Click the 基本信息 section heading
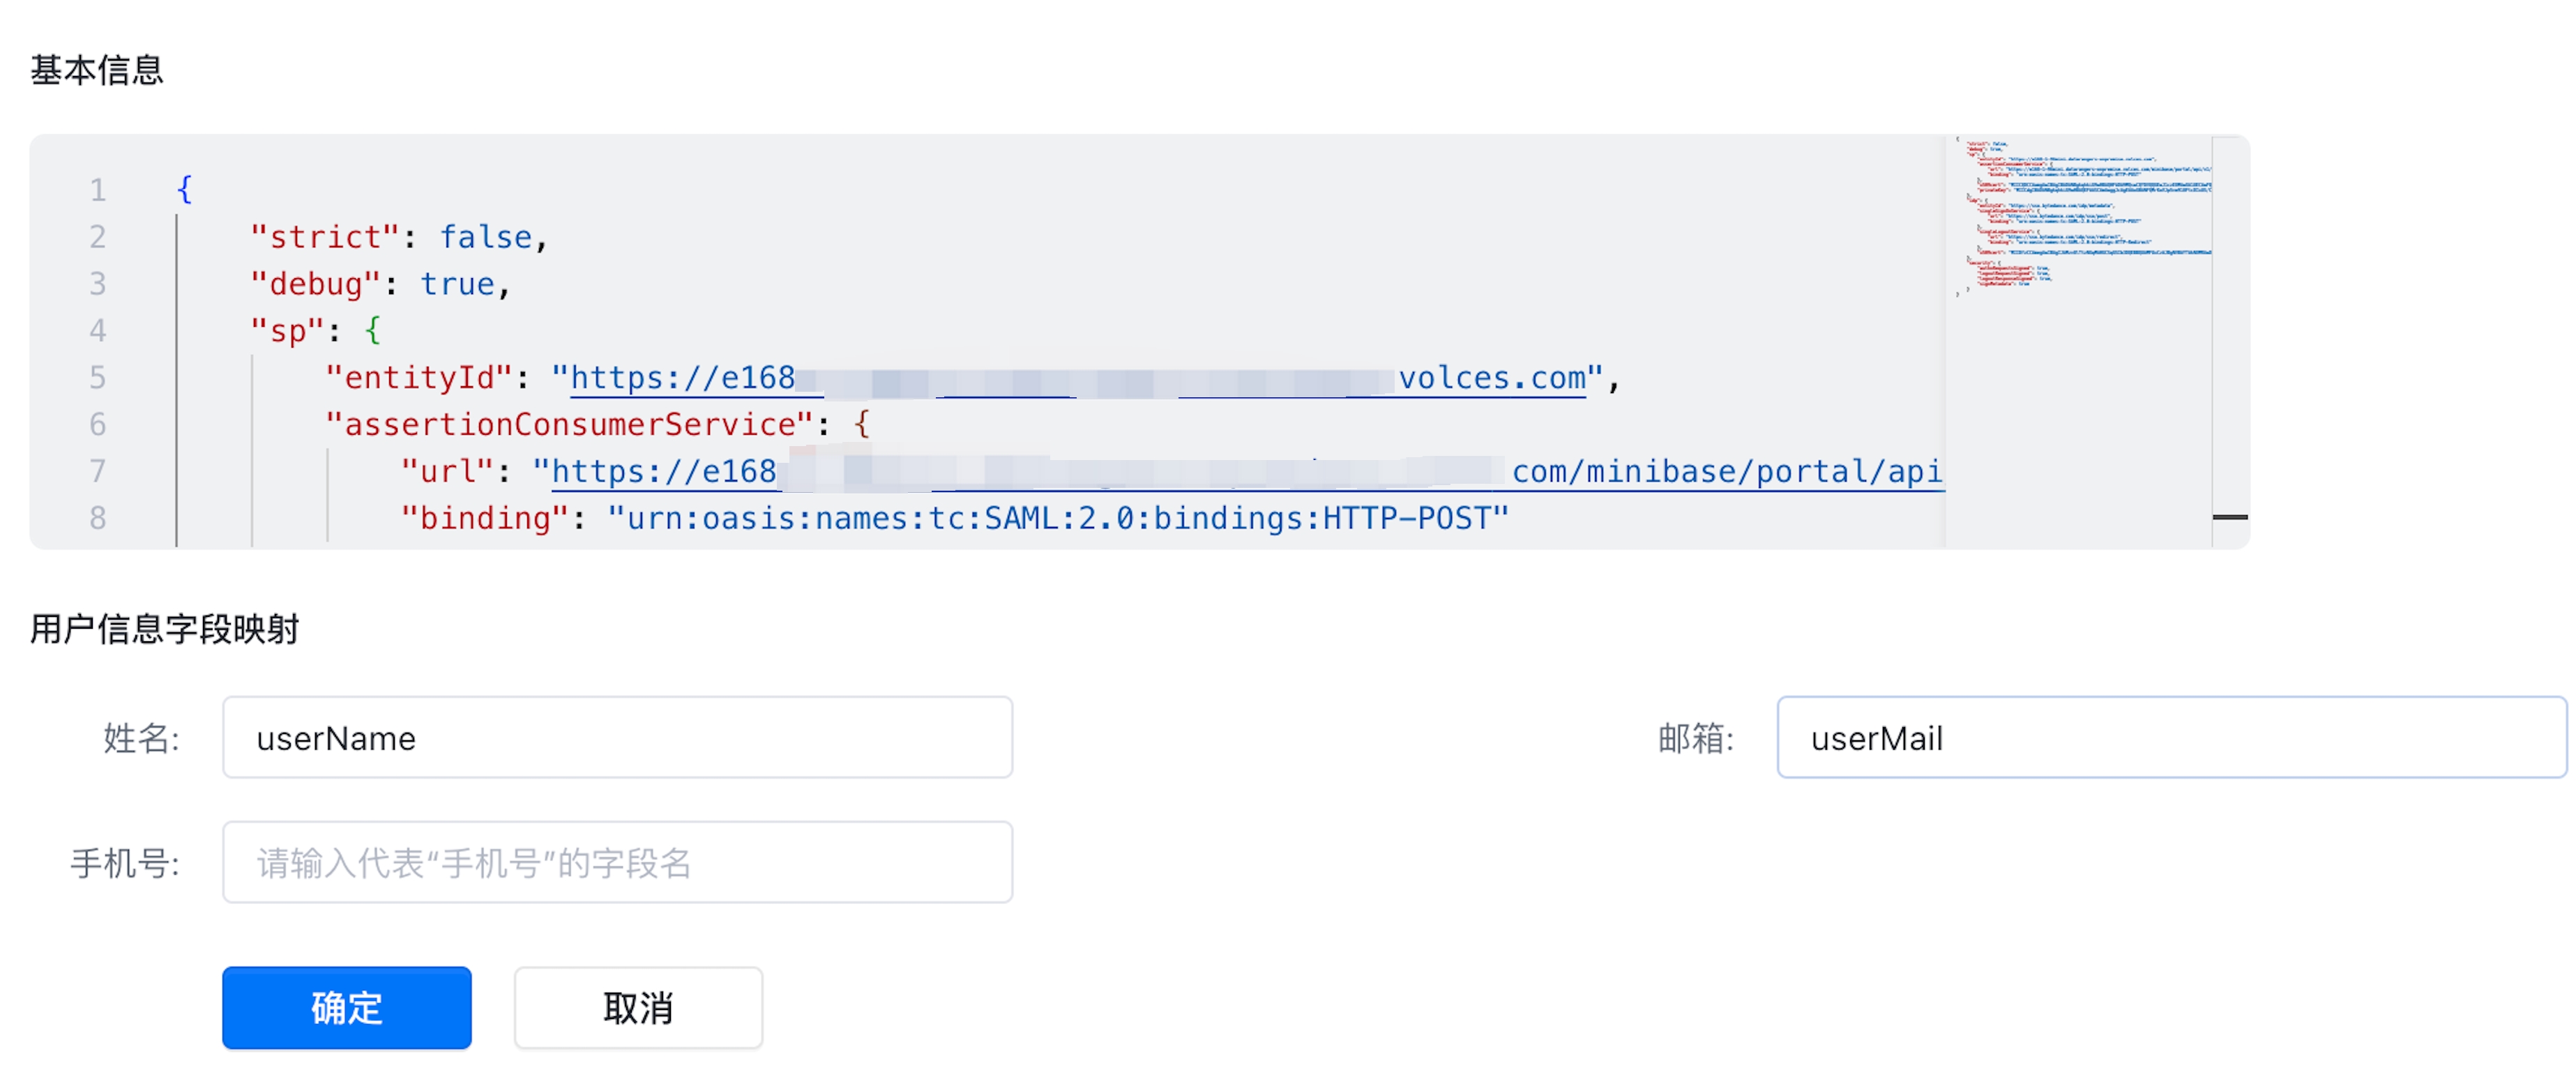This screenshot has height=1079, width=2576. (97, 70)
